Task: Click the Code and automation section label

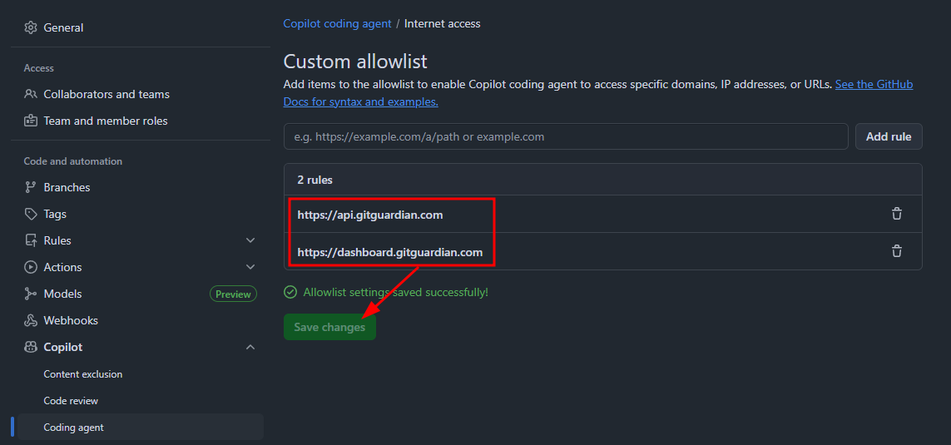Action: 72,161
